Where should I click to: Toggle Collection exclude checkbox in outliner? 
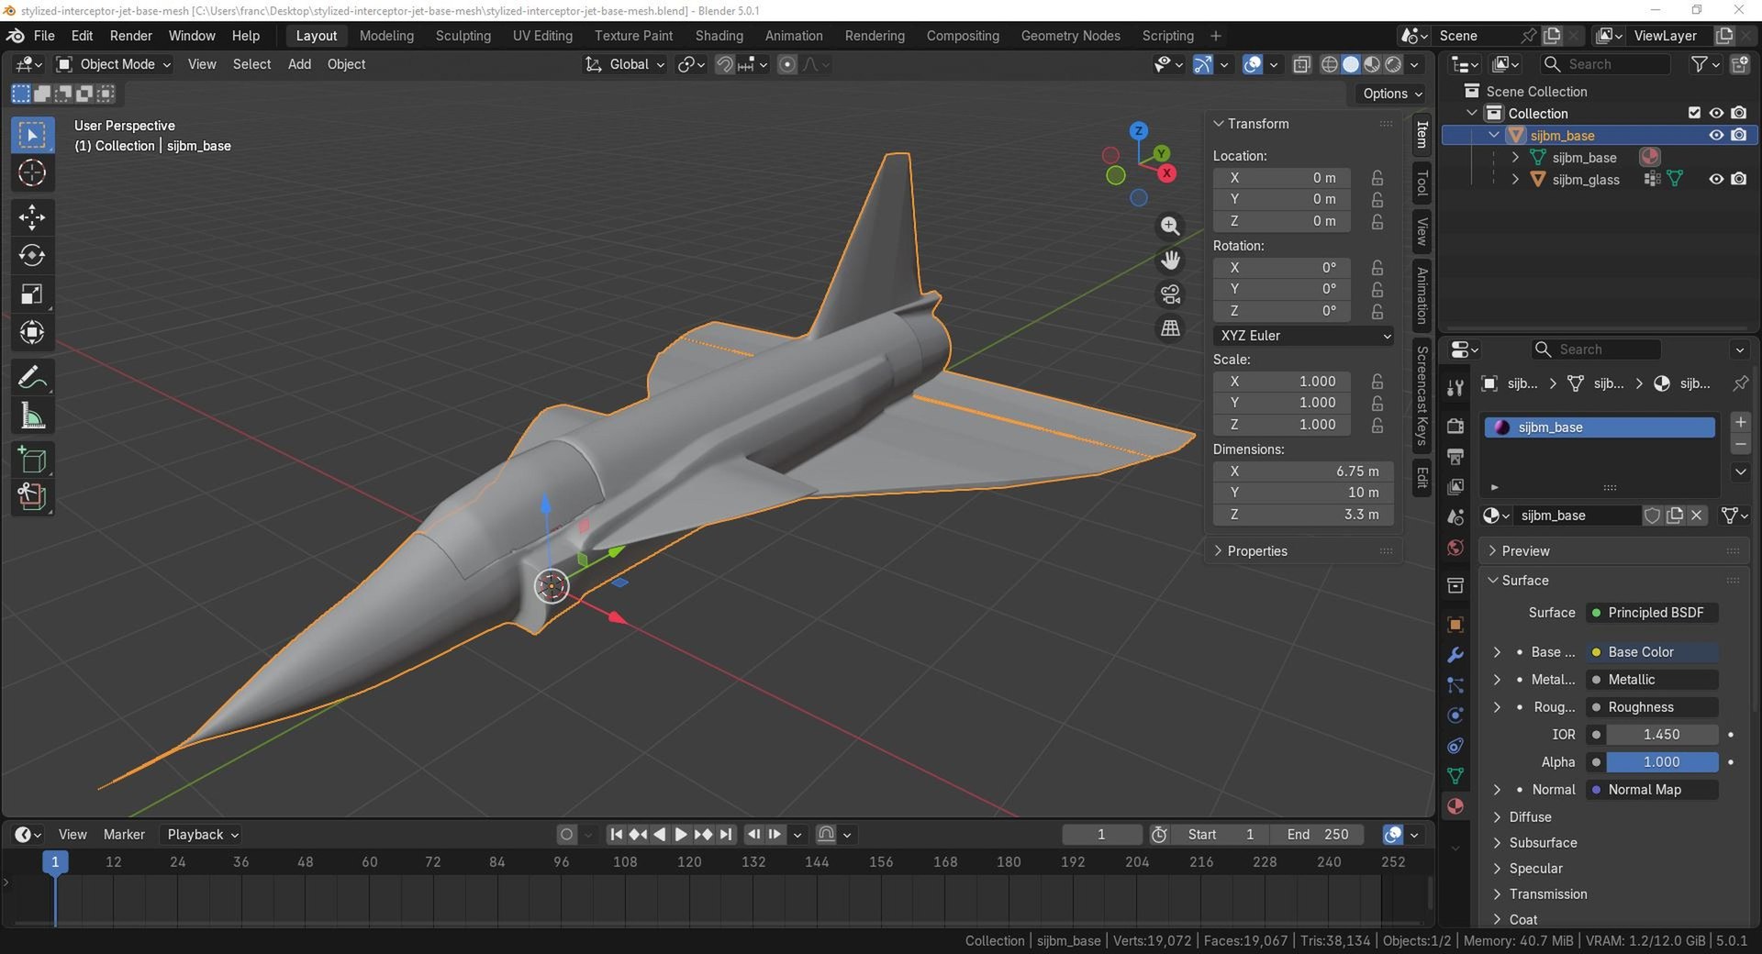click(1694, 113)
